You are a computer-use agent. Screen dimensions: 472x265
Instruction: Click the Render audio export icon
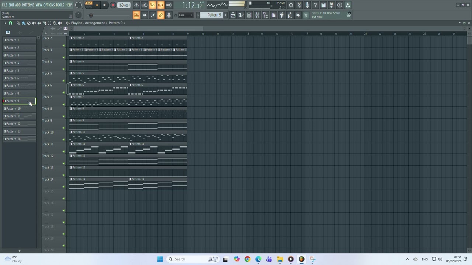point(332,5)
